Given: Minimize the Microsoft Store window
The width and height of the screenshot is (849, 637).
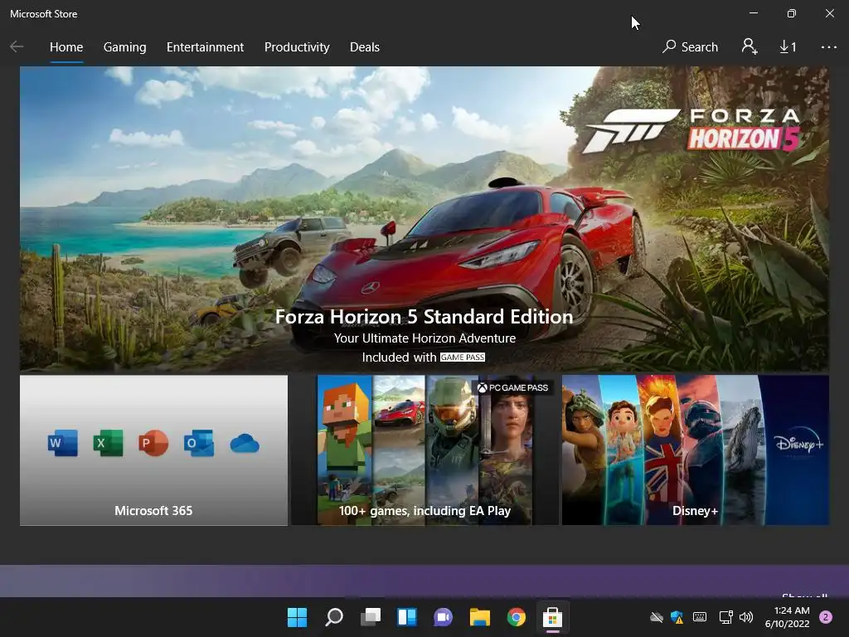Looking at the screenshot, I should point(753,13).
